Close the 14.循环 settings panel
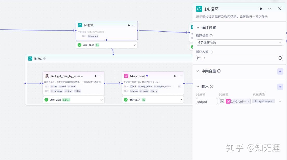The image size is (287, 160). tap(279, 9)
